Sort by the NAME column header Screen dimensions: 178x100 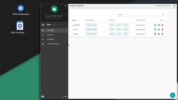(74, 20)
